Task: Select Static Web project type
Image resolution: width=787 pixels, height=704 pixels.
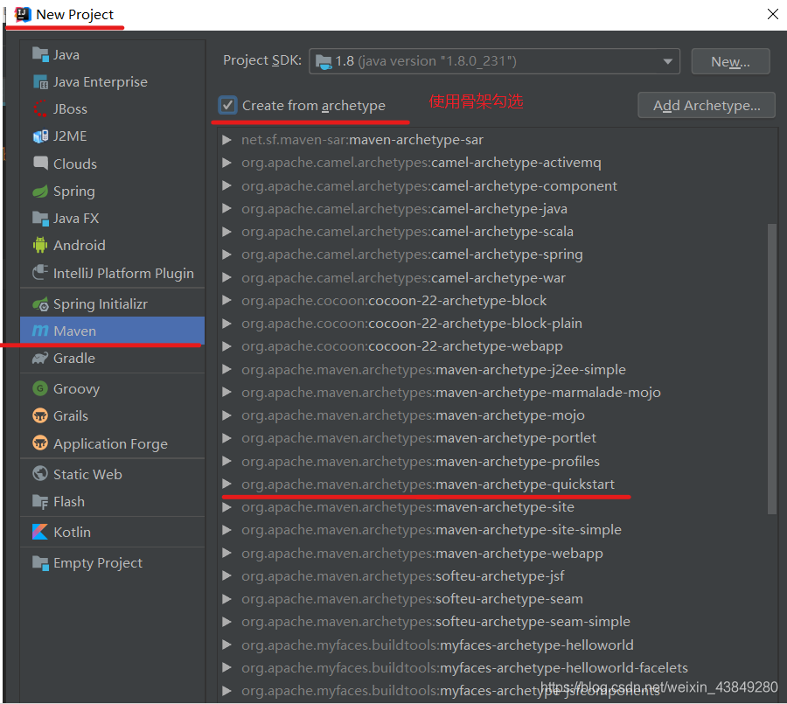Action: [x=113, y=474]
